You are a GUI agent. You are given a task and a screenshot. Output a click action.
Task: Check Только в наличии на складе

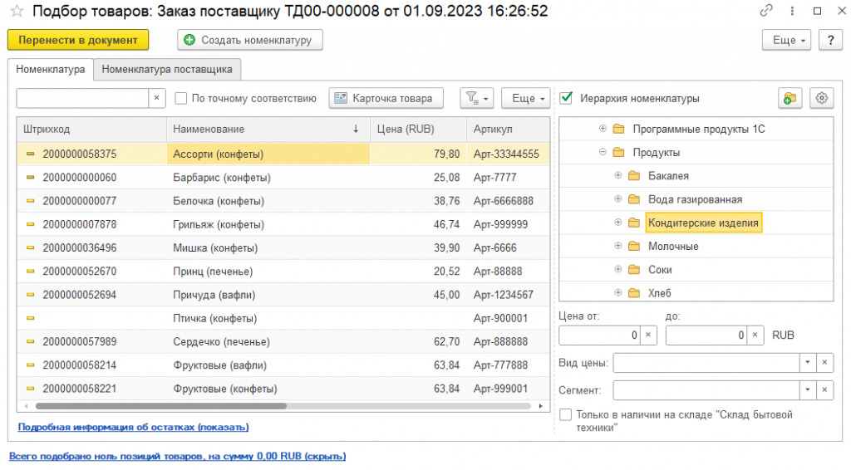pyautogui.click(x=566, y=414)
